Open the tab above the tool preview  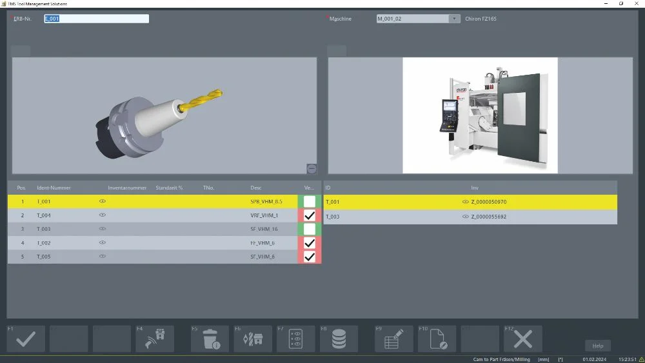(x=21, y=52)
